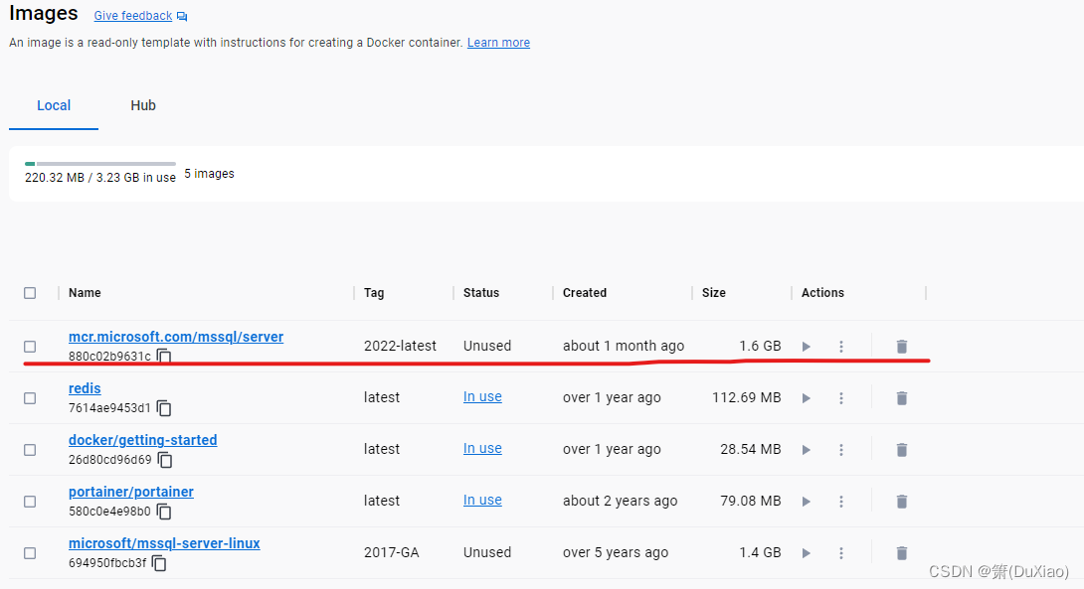The image size is (1084, 589).
Task: Click the feedback speech bubble icon
Action: click(182, 17)
